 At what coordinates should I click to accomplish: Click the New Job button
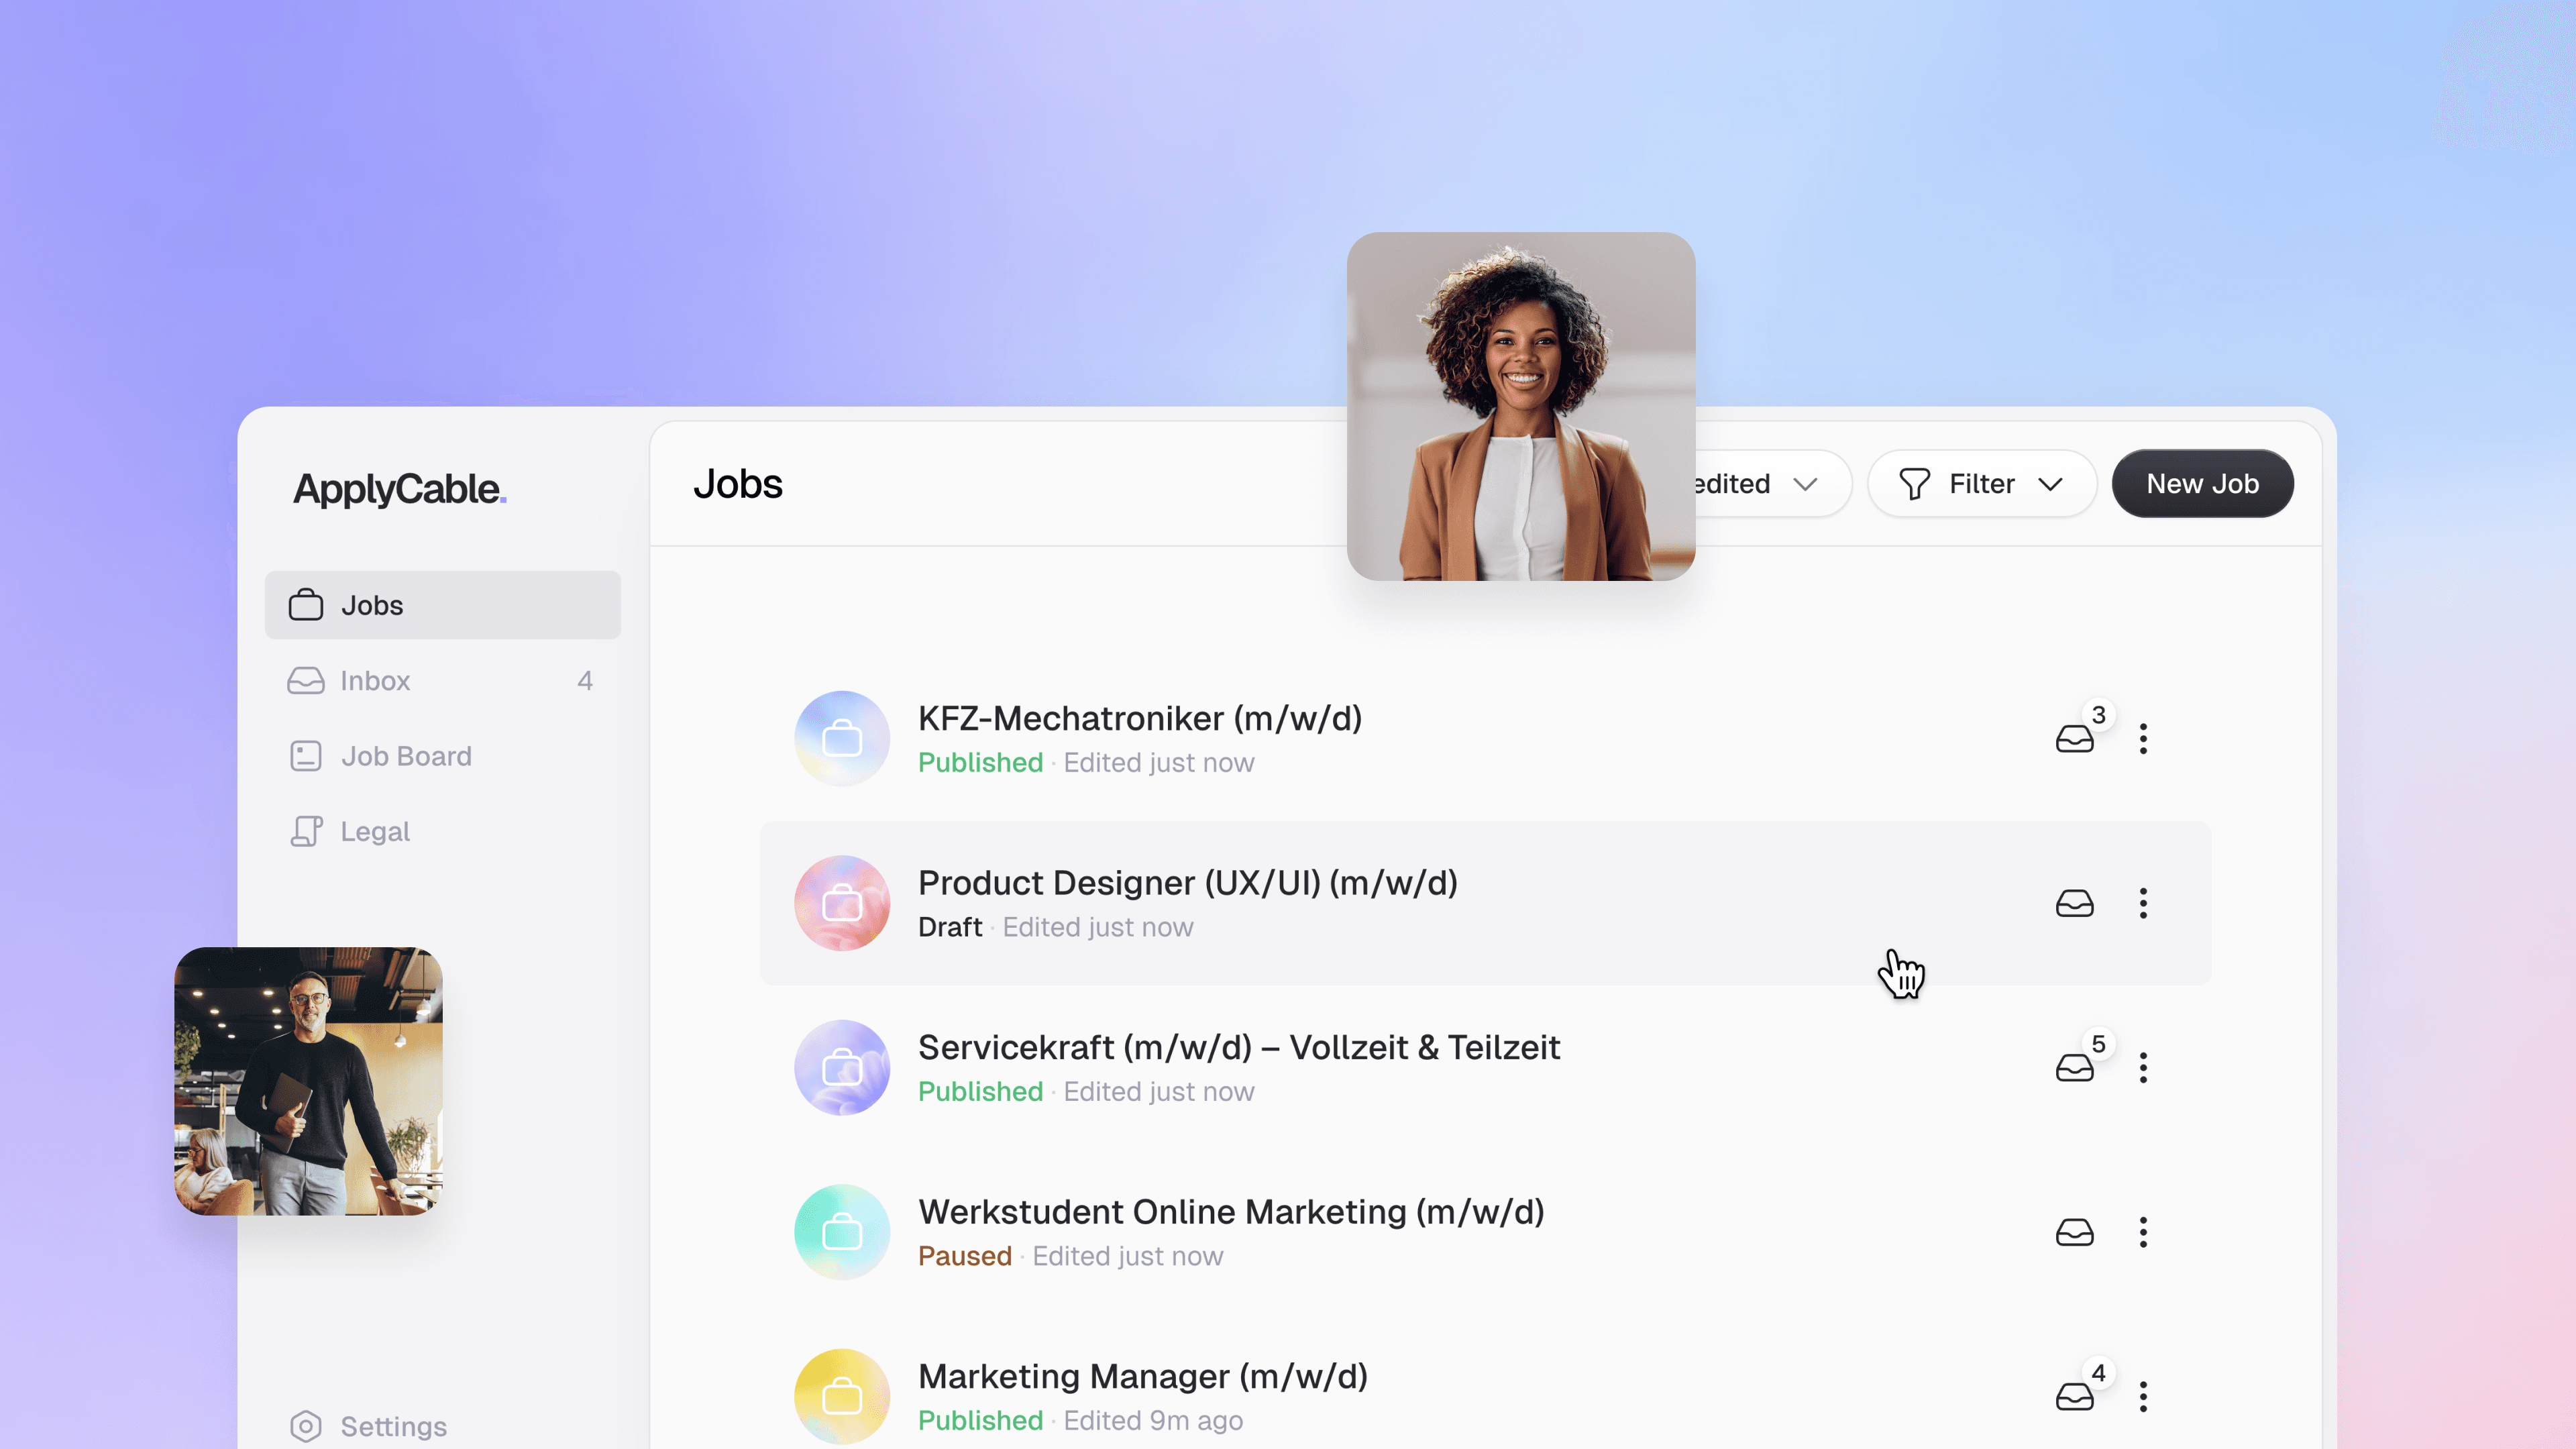tap(2202, 484)
